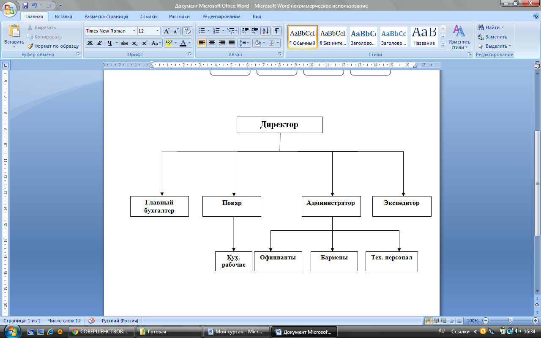Viewport: 541px width, 338px height.
Task: Open Мой курсач taskbar window
Action: [237, 332]
